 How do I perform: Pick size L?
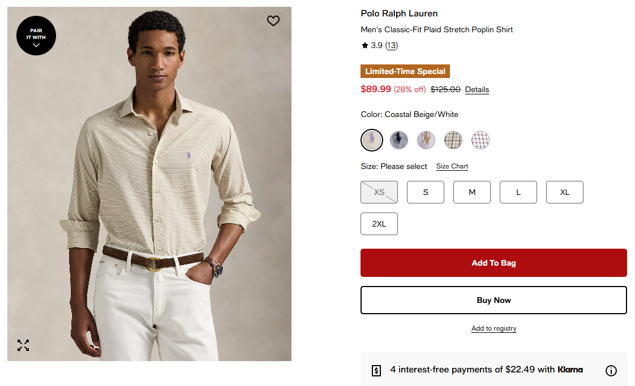coord(518,192)
